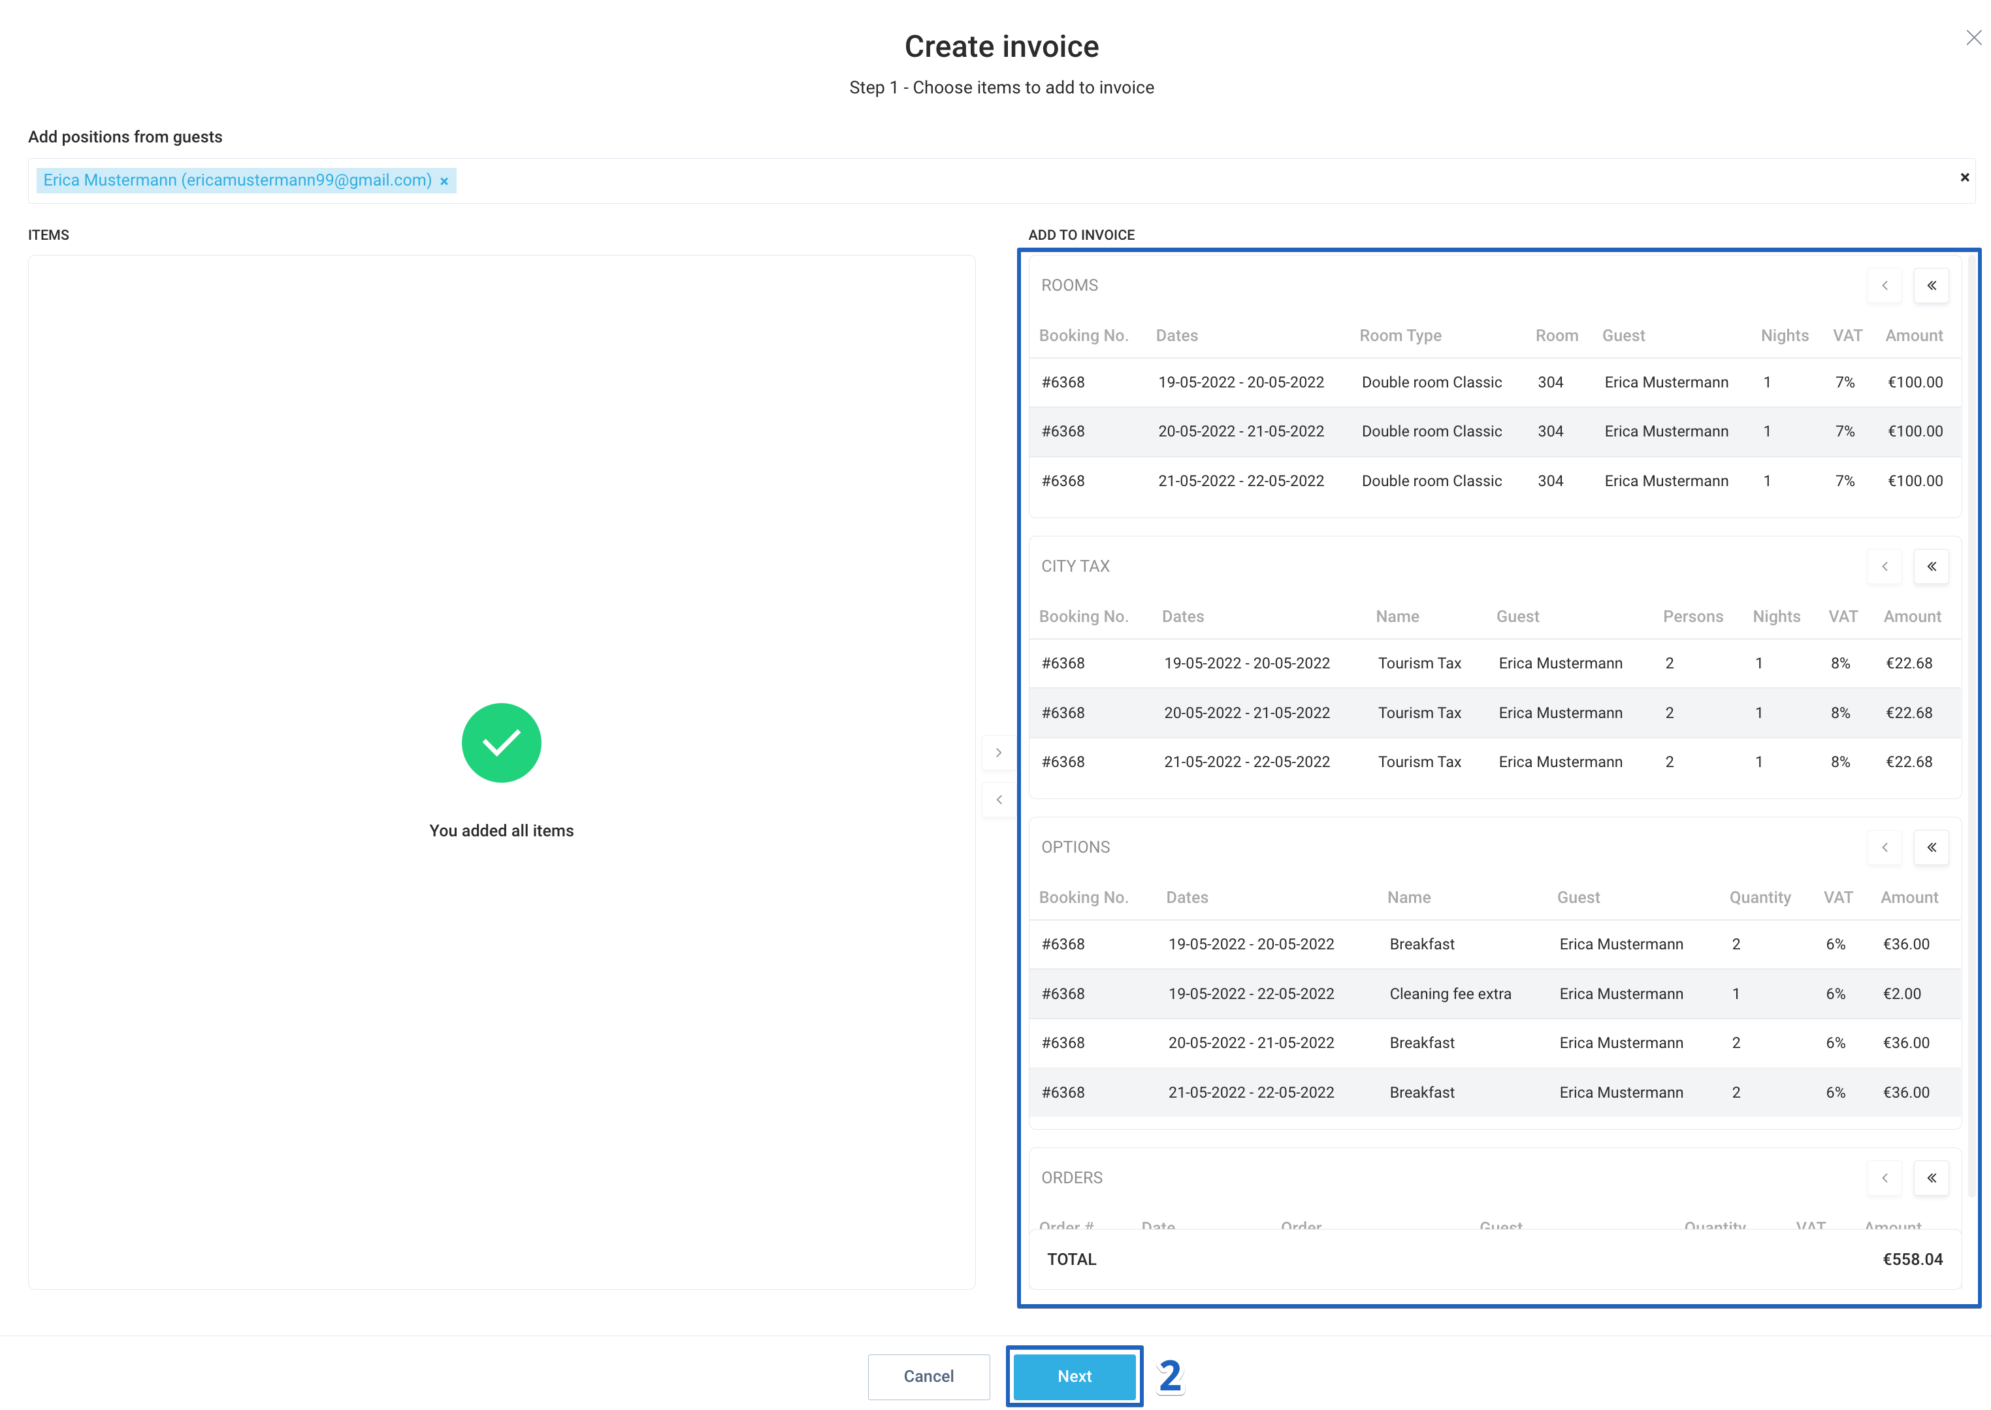Click the ORDERS section title
The height and width of the screenshot is (1410, 1991).
[x=1072, y=1178]
